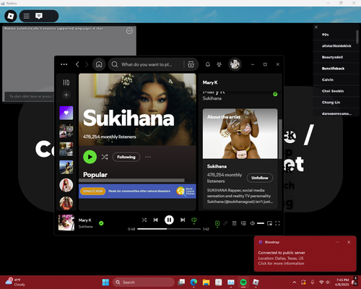Viewport: 361px width, 289px height.
Task: Mute Spotify volume speaker icon
Action: tap(252, 223)
